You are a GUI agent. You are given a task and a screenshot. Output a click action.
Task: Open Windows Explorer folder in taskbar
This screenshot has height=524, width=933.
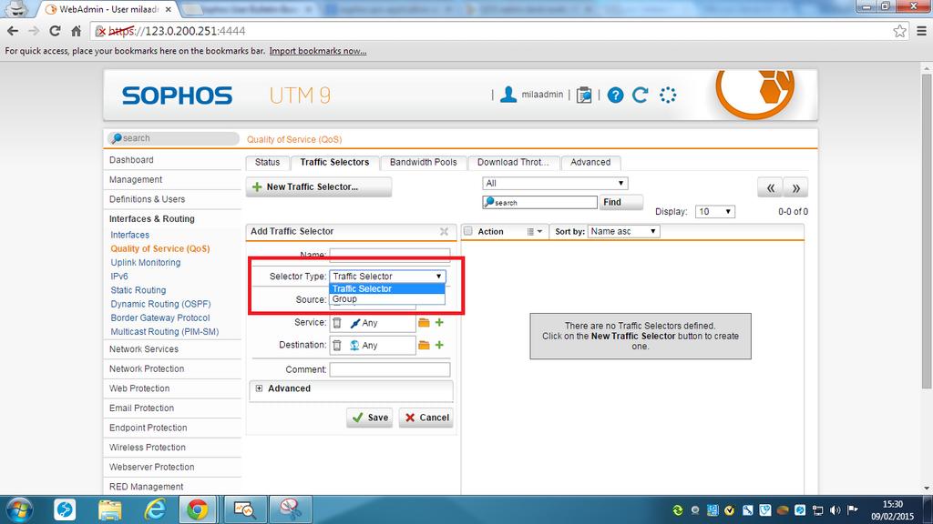click(110, 509)
